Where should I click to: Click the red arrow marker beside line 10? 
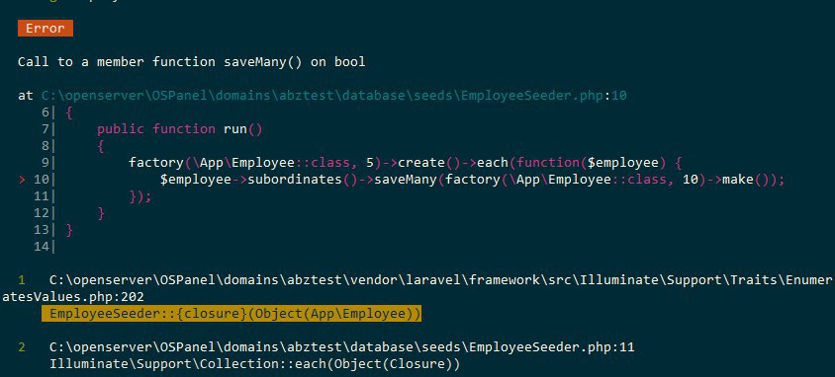(22, 180)
